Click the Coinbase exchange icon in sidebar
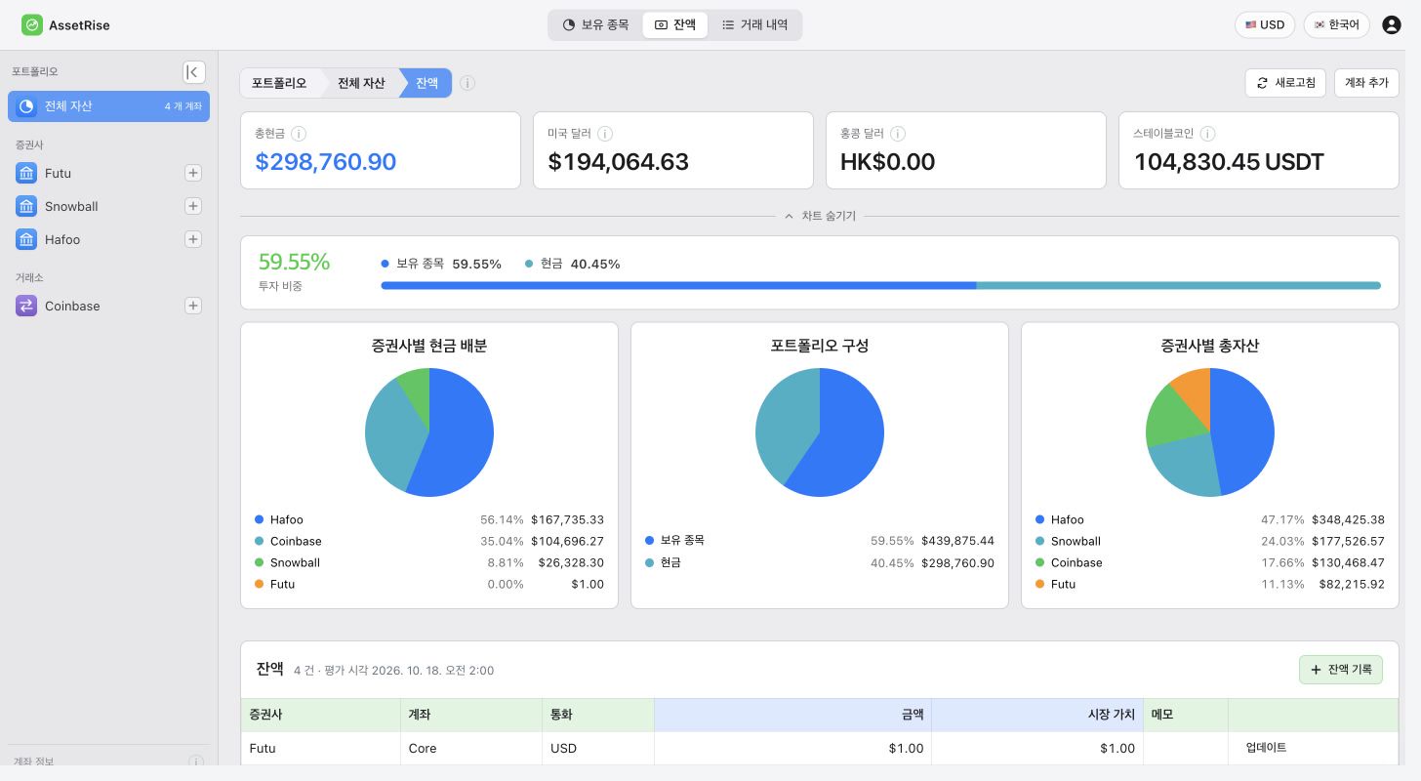 coord(26,306)
